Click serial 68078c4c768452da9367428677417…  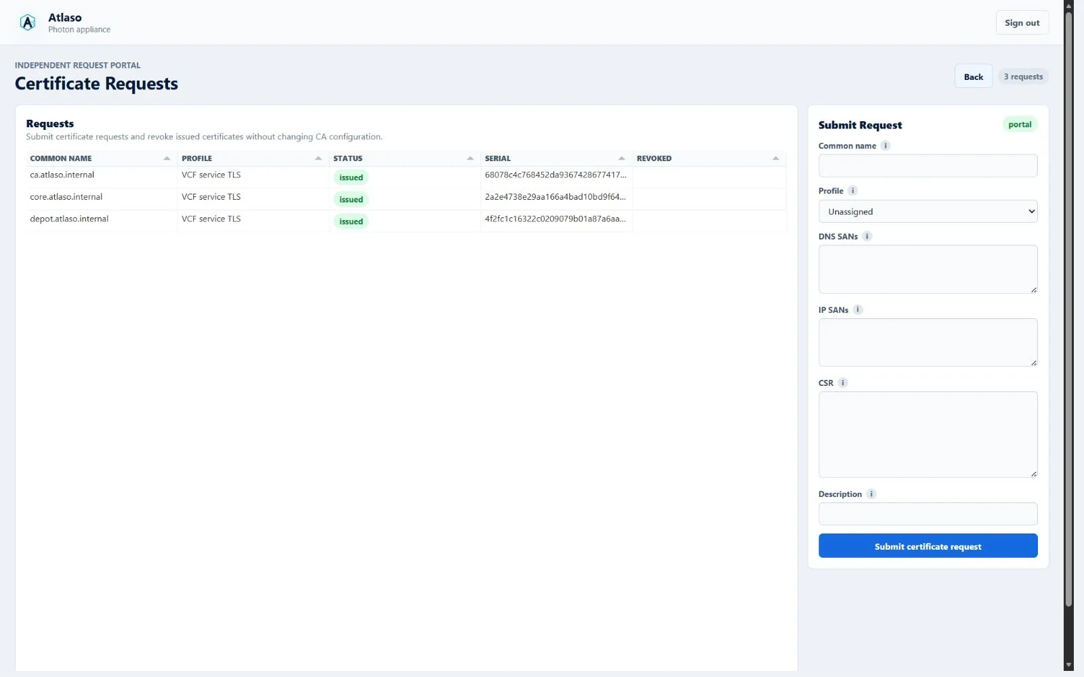555,175
